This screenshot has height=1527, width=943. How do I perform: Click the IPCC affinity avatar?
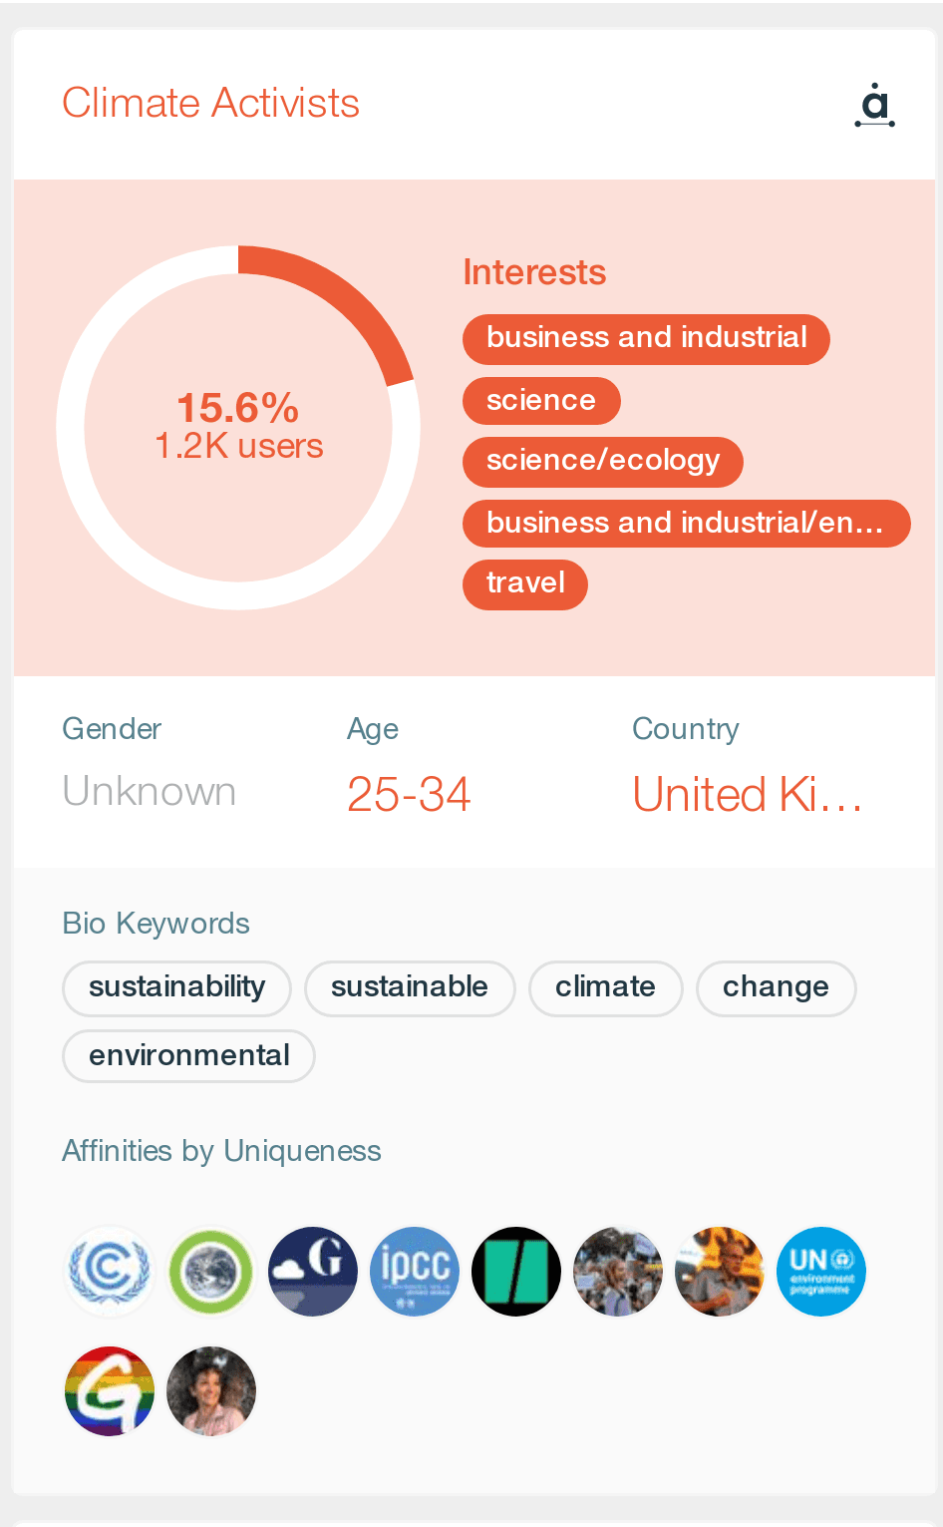(x=415, y=1272)
